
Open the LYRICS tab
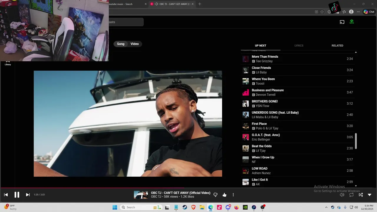click(x=299, y=46)
